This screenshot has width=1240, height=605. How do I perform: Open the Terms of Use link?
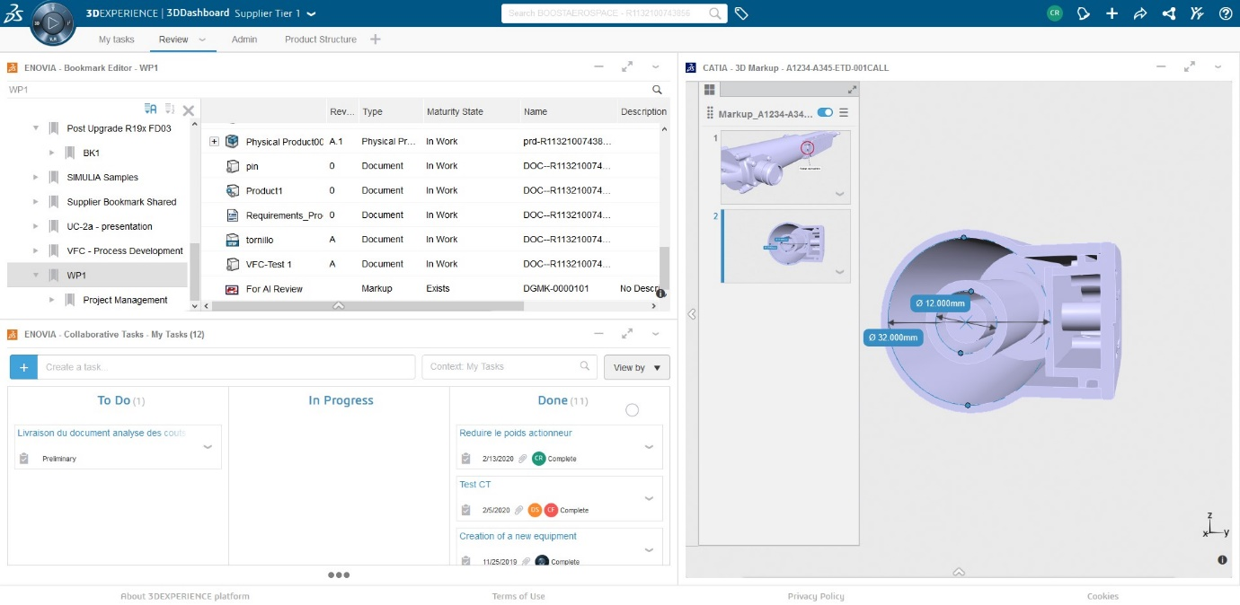[518, 596]
